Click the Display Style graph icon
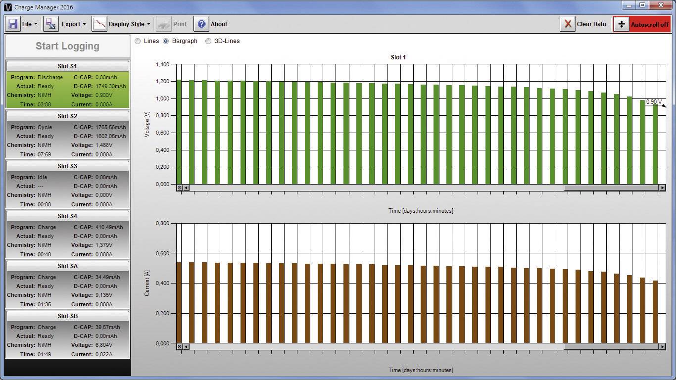The height and width of the screenshot is (380, 676). point(99,23)
